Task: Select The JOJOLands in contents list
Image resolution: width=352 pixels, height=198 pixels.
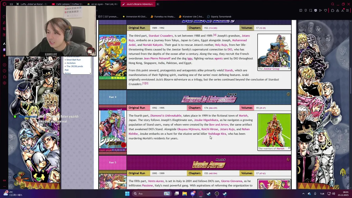Action: (x=75, y=66)
